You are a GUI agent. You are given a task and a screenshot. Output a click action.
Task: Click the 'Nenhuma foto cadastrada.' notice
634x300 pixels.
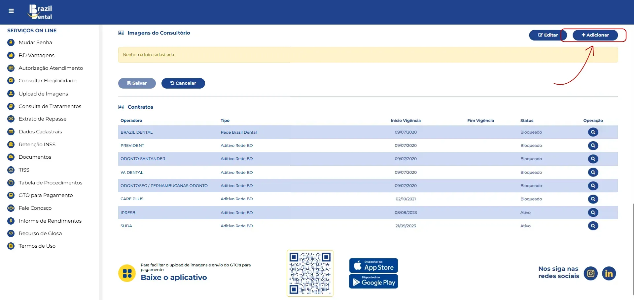pos(368,55)
